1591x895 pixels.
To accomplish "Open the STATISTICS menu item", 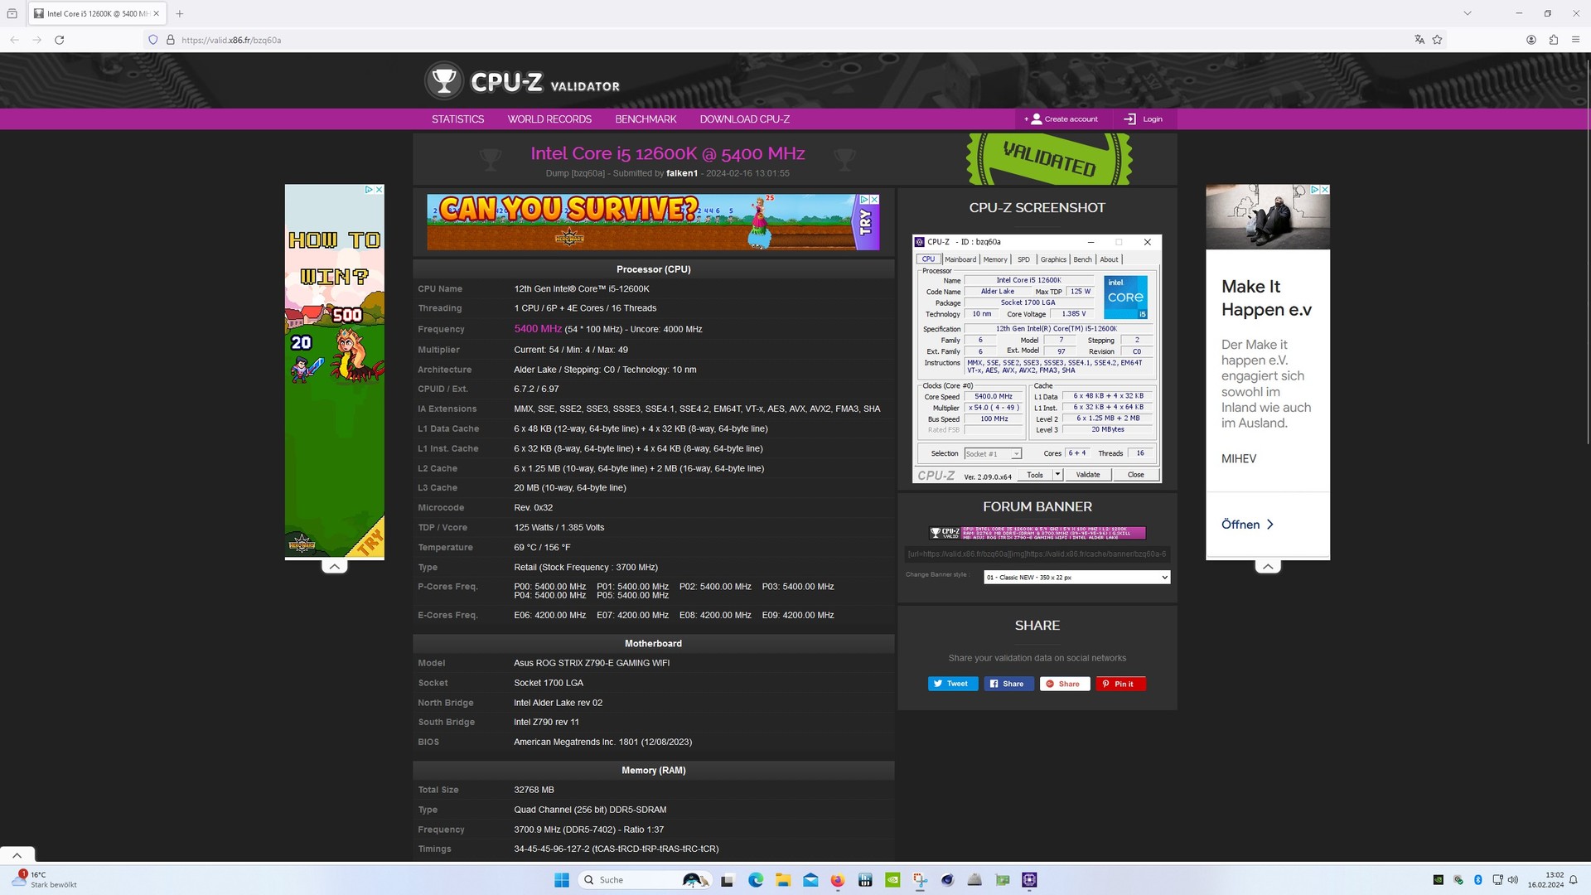I will click(457, 119).
